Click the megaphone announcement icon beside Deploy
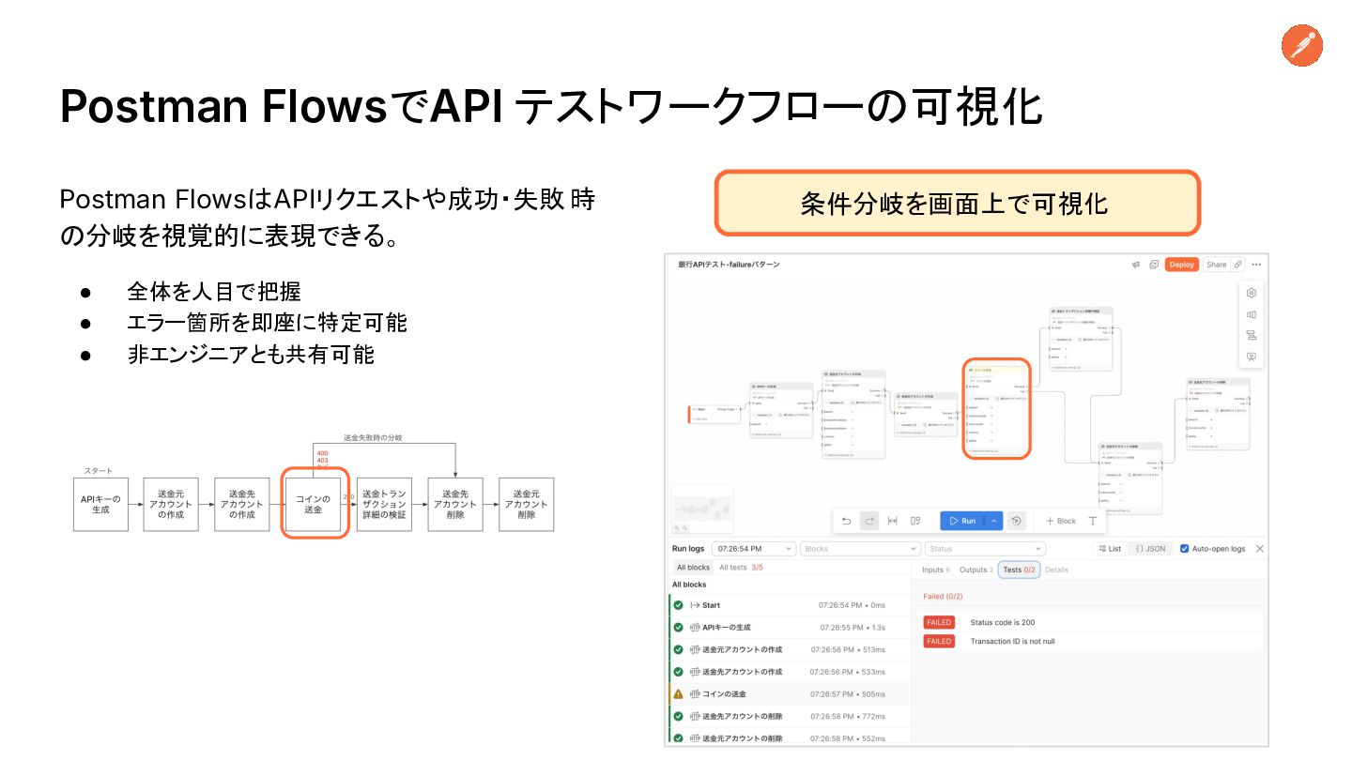The height and width of the screenshot is (760, 1352). 1135,265
